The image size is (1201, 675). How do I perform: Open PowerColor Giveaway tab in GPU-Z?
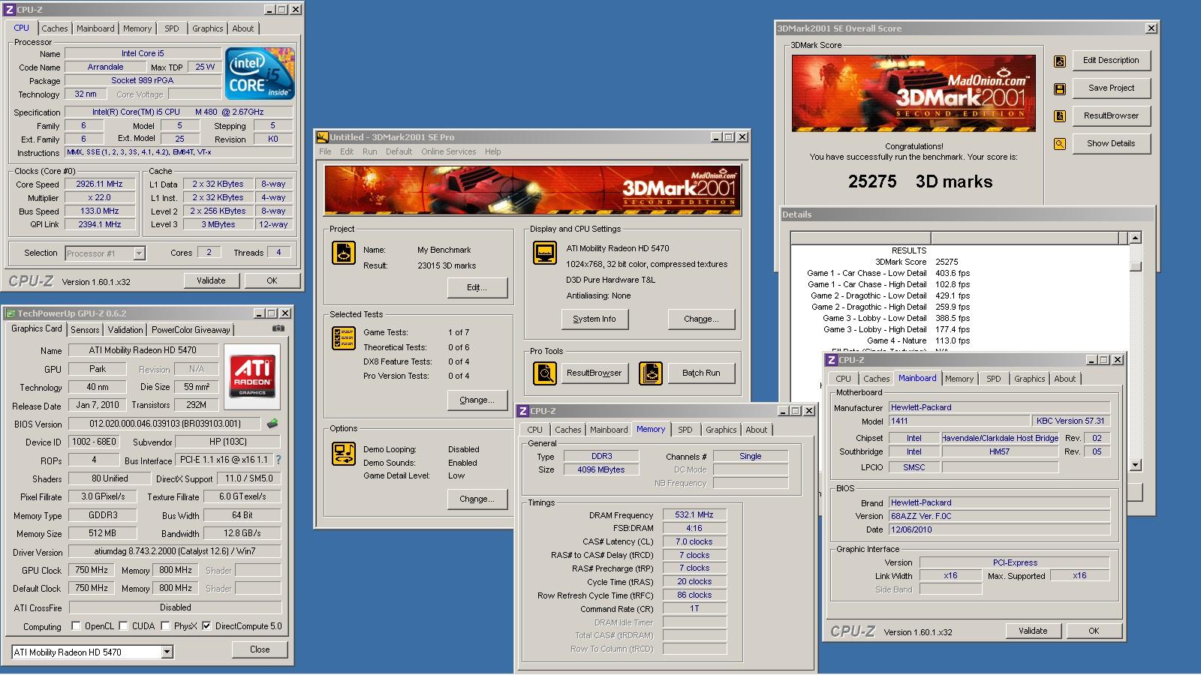tap(191, 330)
